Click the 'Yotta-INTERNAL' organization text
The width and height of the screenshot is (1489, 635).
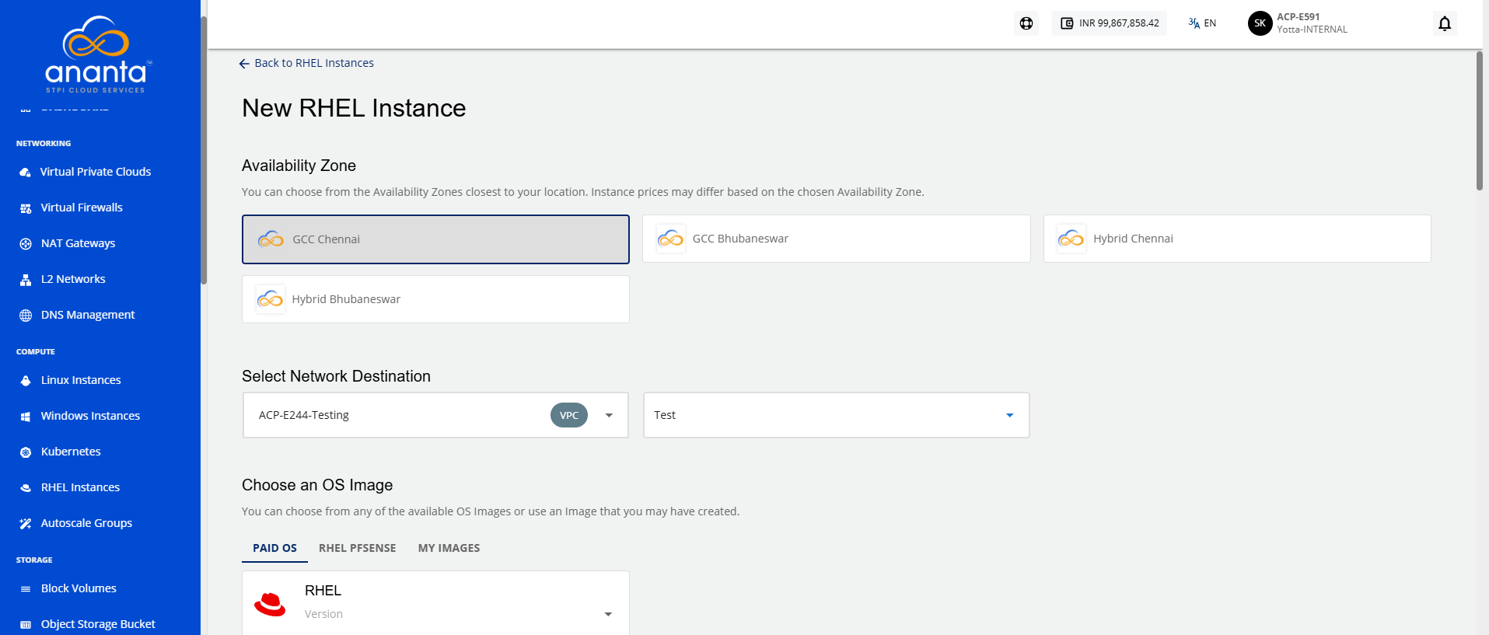1312,30
